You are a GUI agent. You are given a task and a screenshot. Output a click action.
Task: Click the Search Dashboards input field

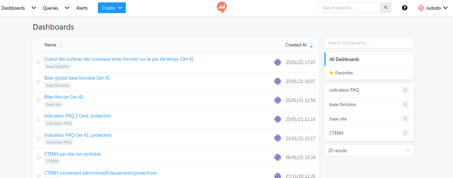369,43
